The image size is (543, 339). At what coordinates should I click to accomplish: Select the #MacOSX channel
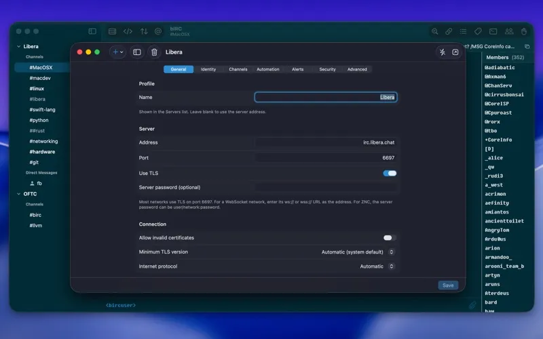(42, 67)
